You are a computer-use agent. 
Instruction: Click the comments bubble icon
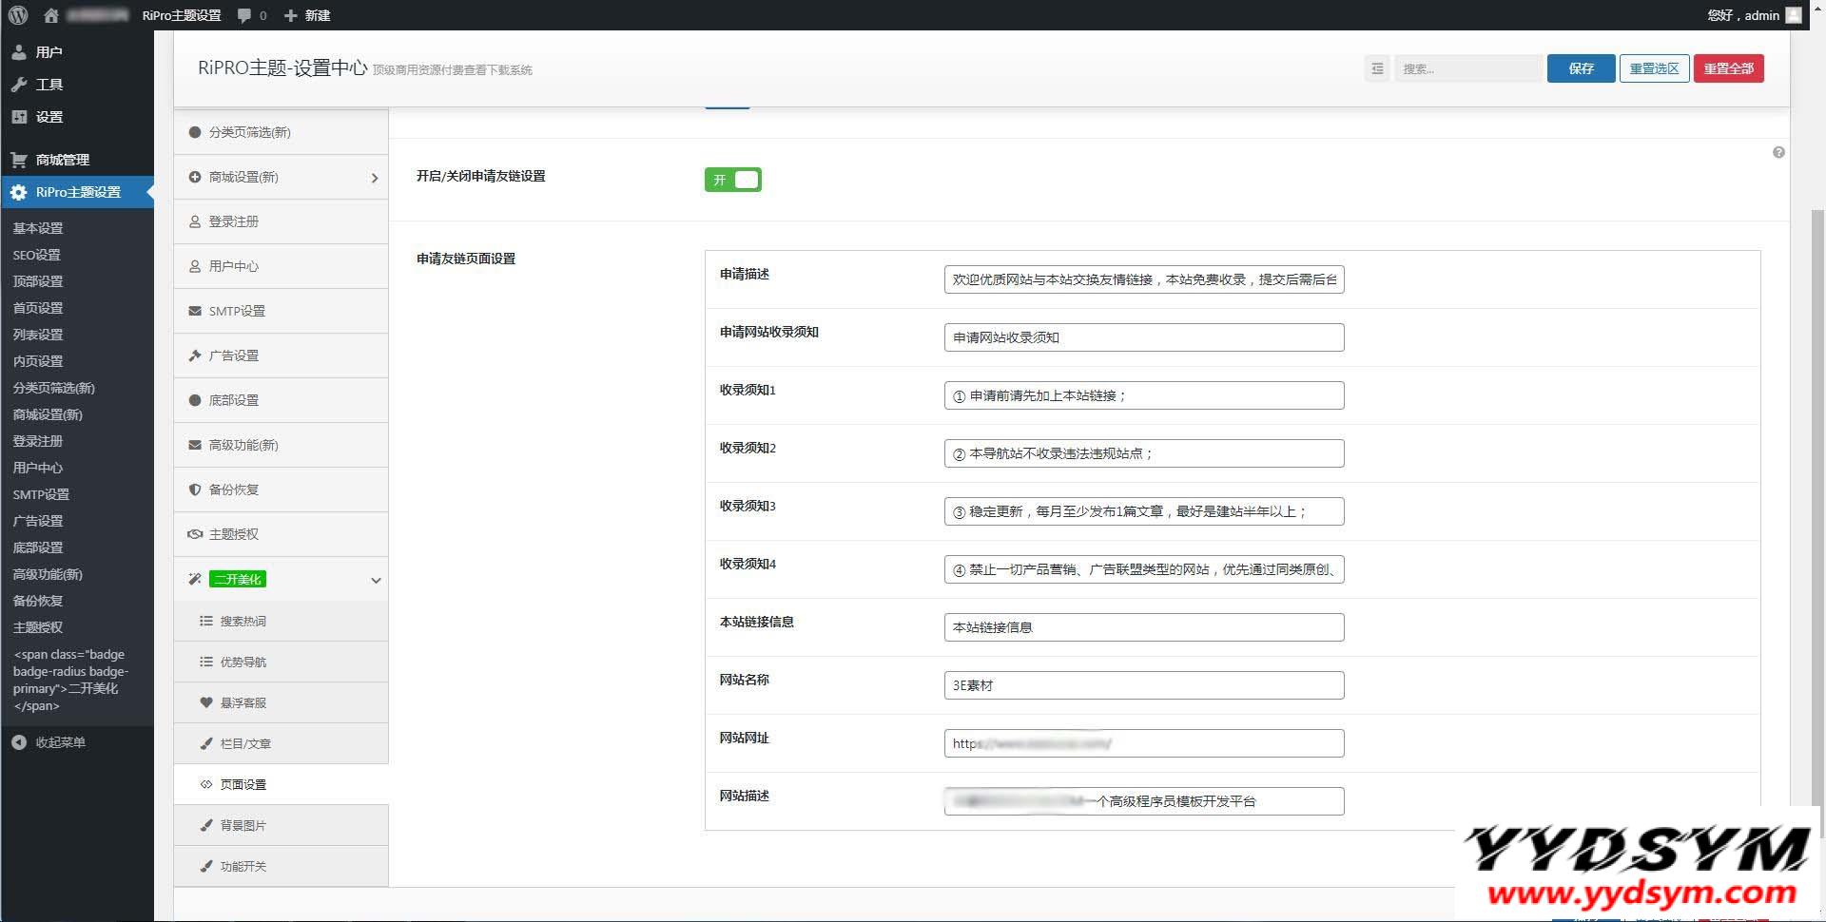[245, 15]
